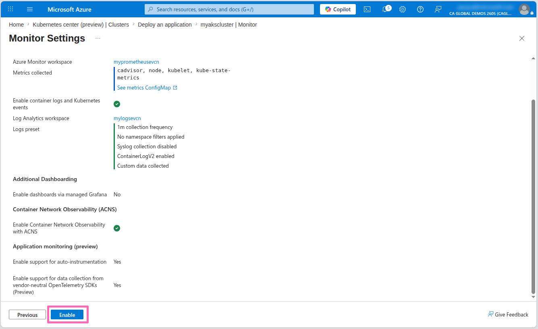The height and width of the screenshot is (329, 538).
Task: Select the Monitor Settings heading
Action: click(47, 38)
